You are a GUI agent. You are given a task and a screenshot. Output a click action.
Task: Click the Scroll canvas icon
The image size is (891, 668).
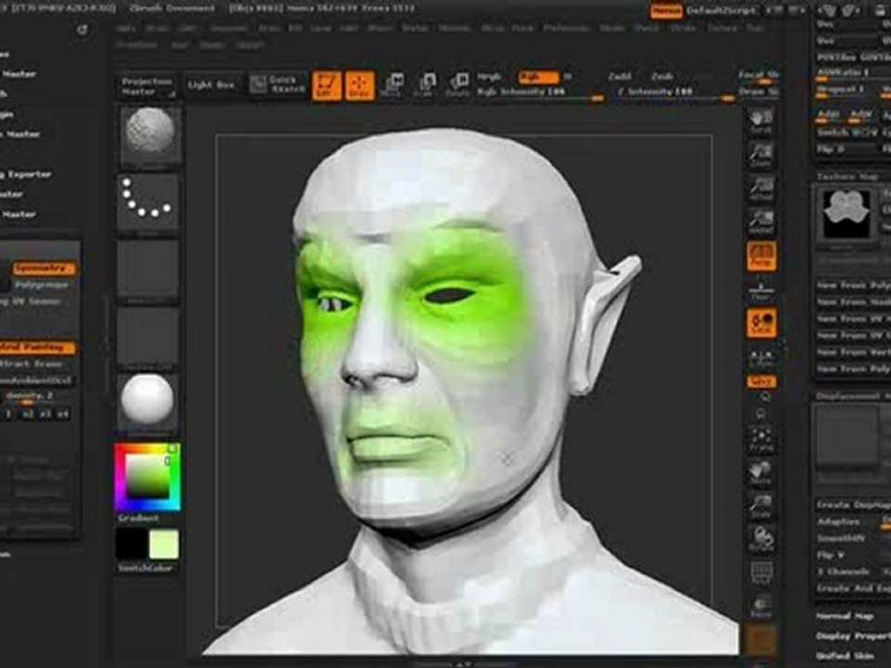761,122
